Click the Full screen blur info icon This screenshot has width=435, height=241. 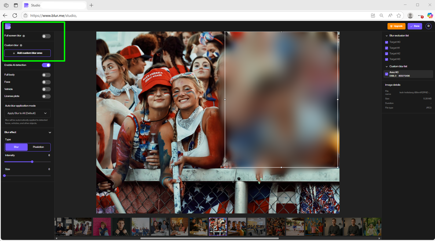click(x=24, y=36)
